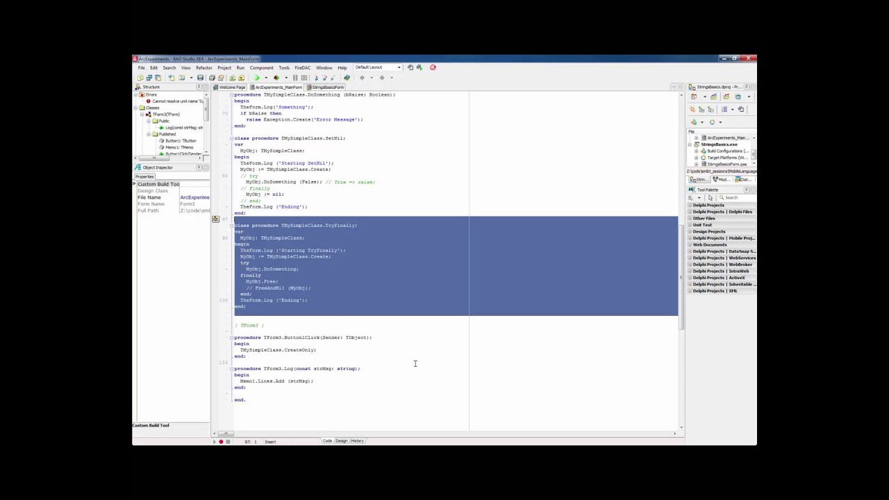Image resolution: width=889 pixels, height=500 pixels.
Task: Click the Step Over debug icon
Action: 325,78
